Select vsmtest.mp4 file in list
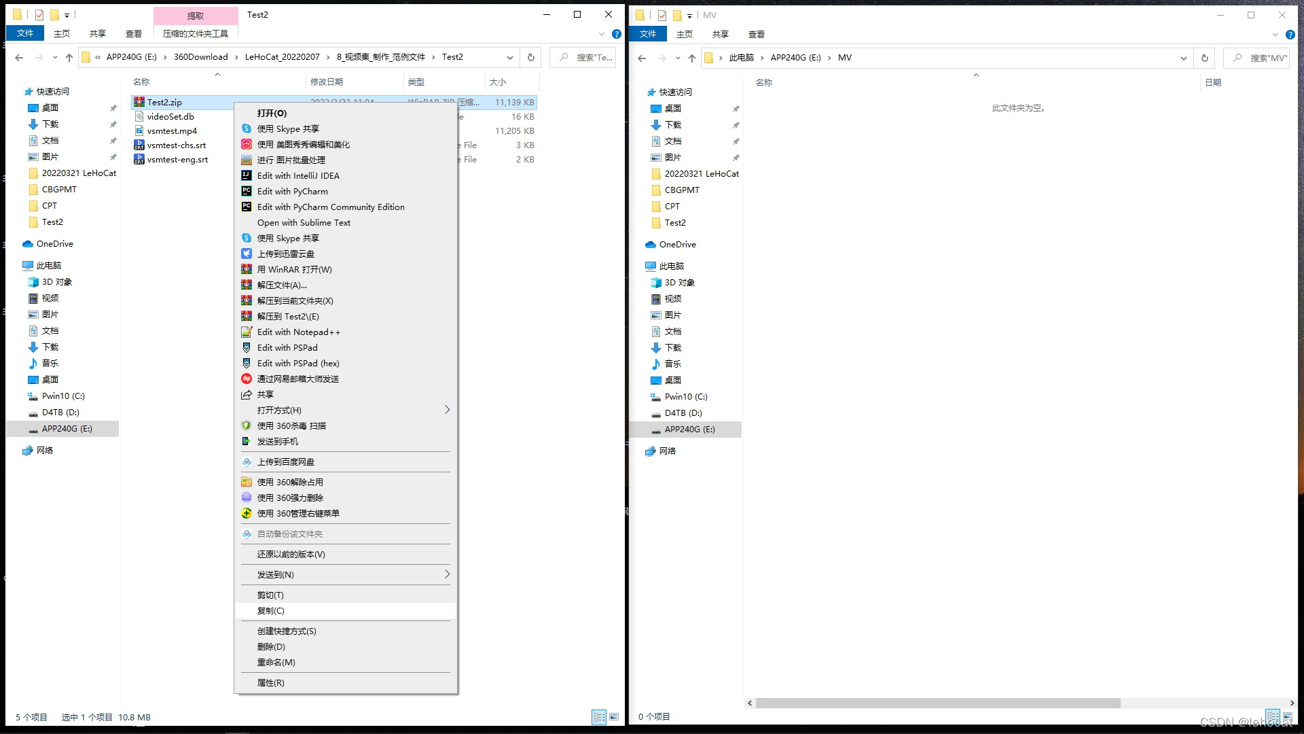1304x734 pixels. pyautogui.click(x=172, y=131)
